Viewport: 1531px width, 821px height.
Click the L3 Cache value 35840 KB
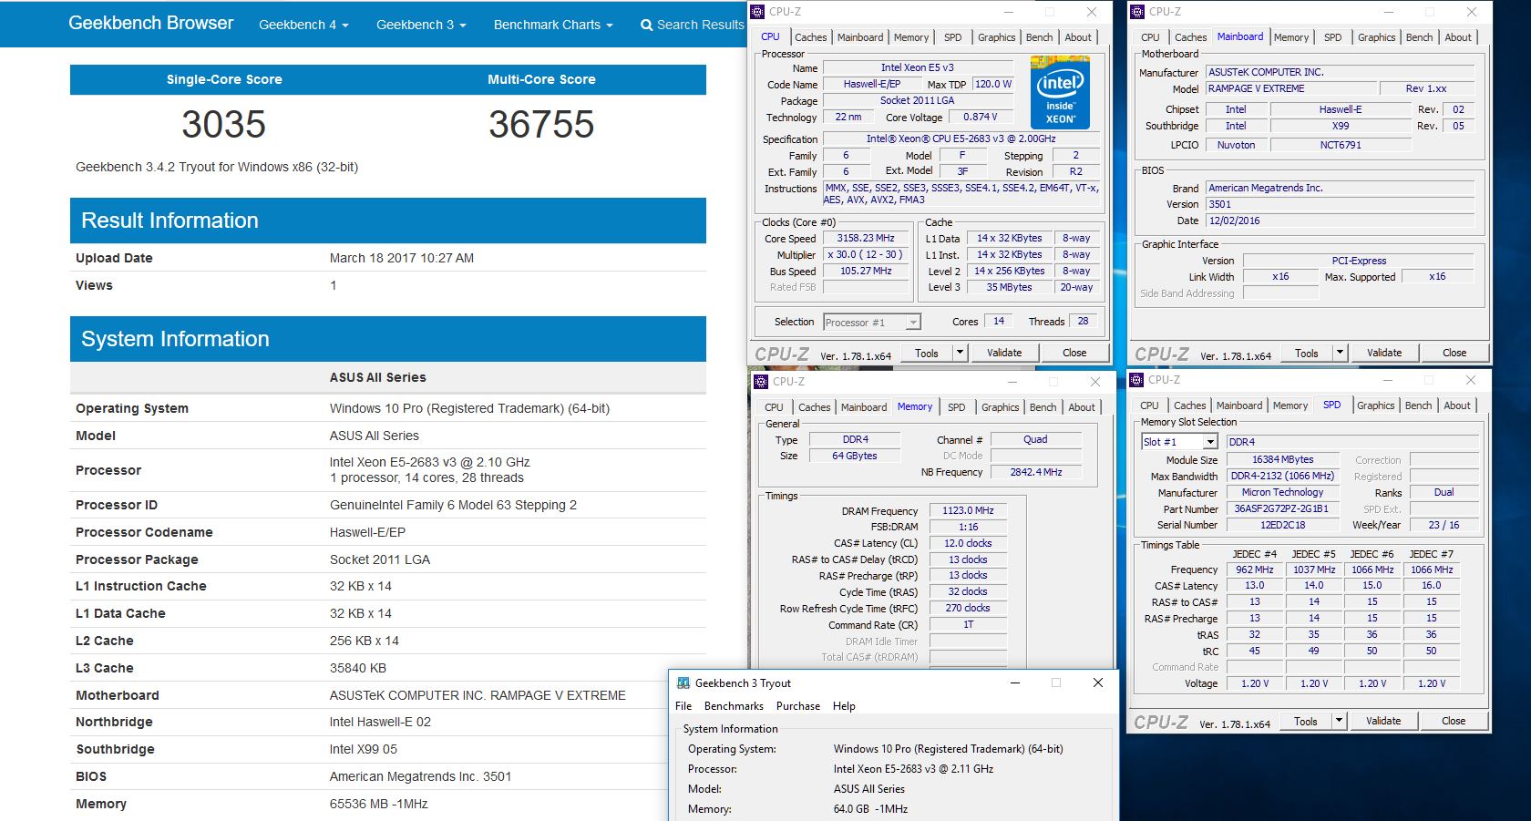tap(358, 668)
